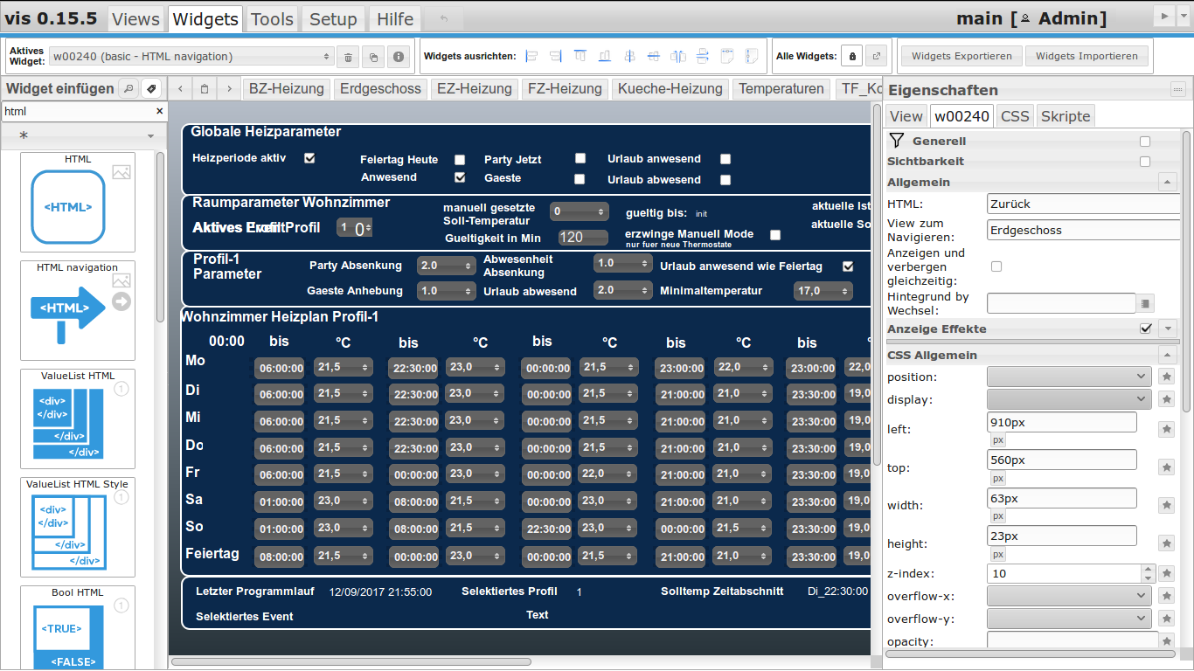Toggle Urlaub abwesend checkbox in Globale Heizparameter

coord(725,180)
